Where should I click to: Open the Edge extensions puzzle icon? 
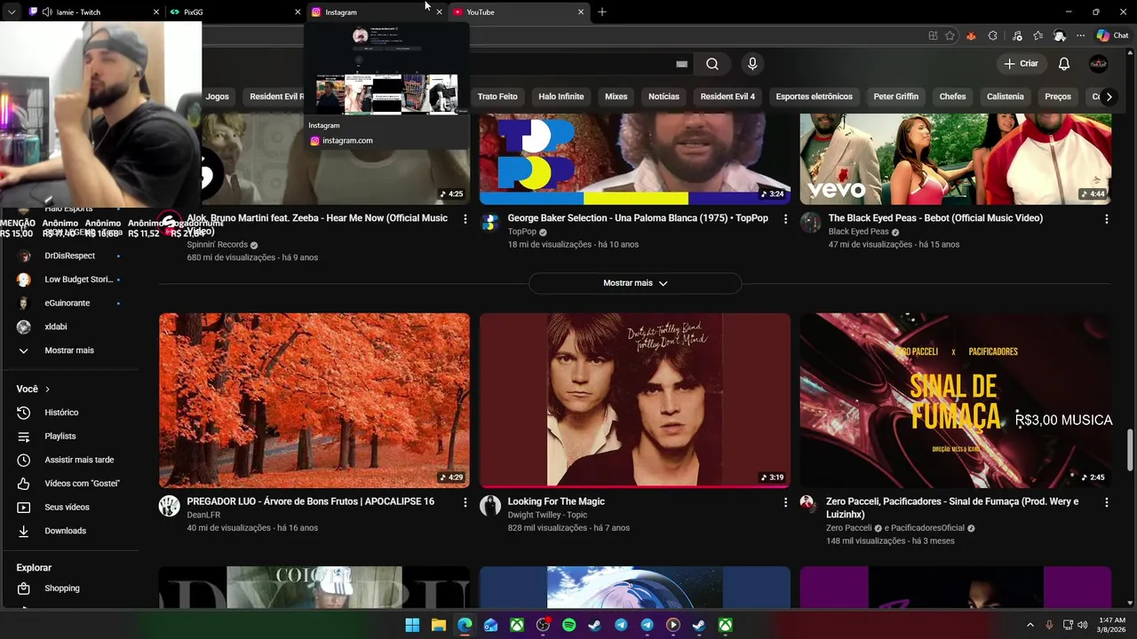click(993, 35)
